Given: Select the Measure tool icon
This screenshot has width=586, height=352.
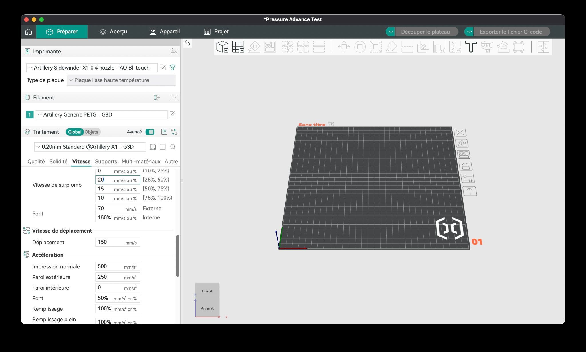Looking at the screenshot, I should click(x=487, y=47).
